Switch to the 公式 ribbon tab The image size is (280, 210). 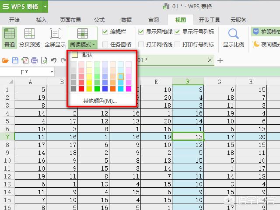click(99, 20)
